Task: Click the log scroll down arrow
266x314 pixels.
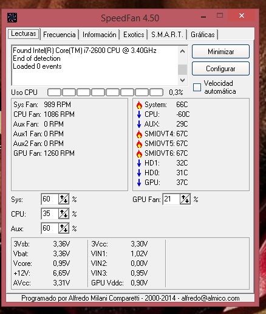Action: 182,80
